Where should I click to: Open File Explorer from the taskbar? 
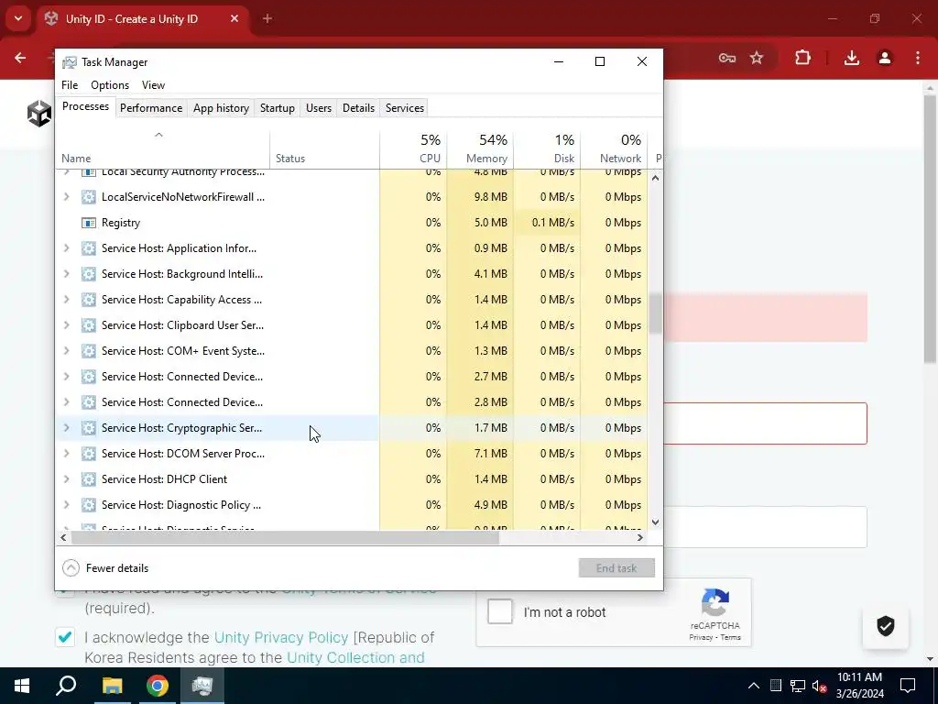112,686
